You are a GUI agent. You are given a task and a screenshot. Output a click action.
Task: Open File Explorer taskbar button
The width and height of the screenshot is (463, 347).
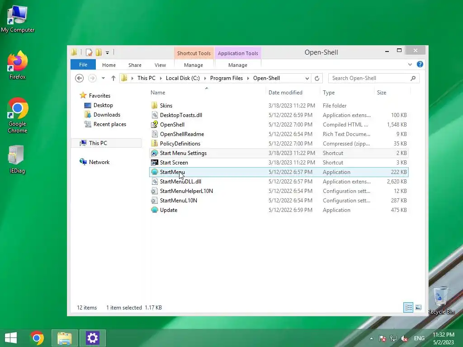tap(65, 338)
